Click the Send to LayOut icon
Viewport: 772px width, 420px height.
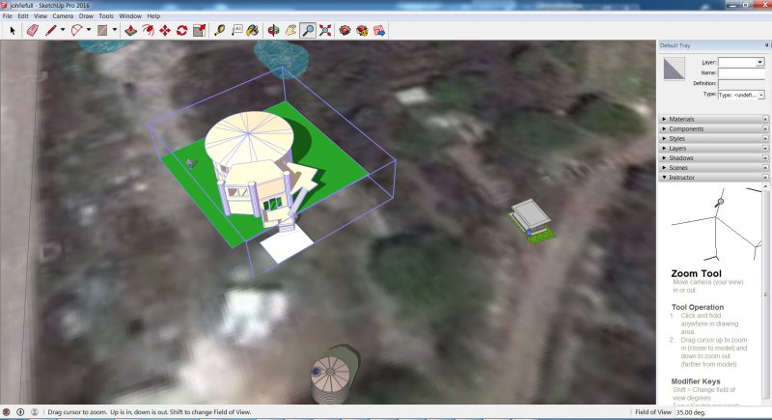379,31
